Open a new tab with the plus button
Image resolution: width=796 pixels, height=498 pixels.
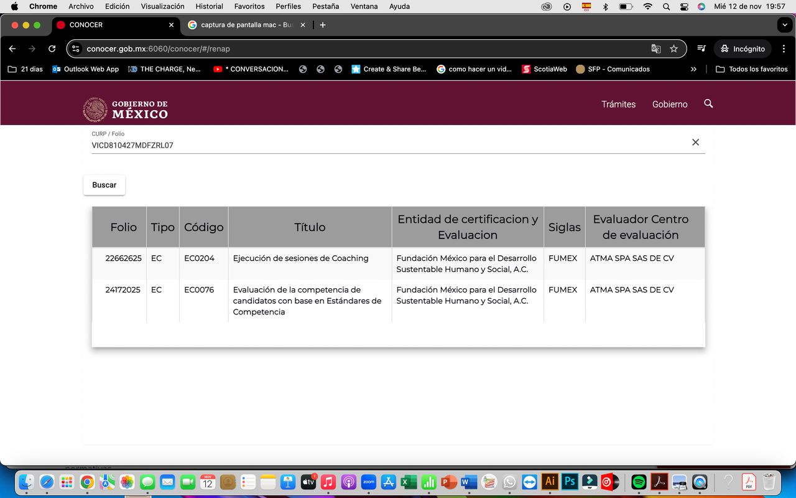coord(323,25)
